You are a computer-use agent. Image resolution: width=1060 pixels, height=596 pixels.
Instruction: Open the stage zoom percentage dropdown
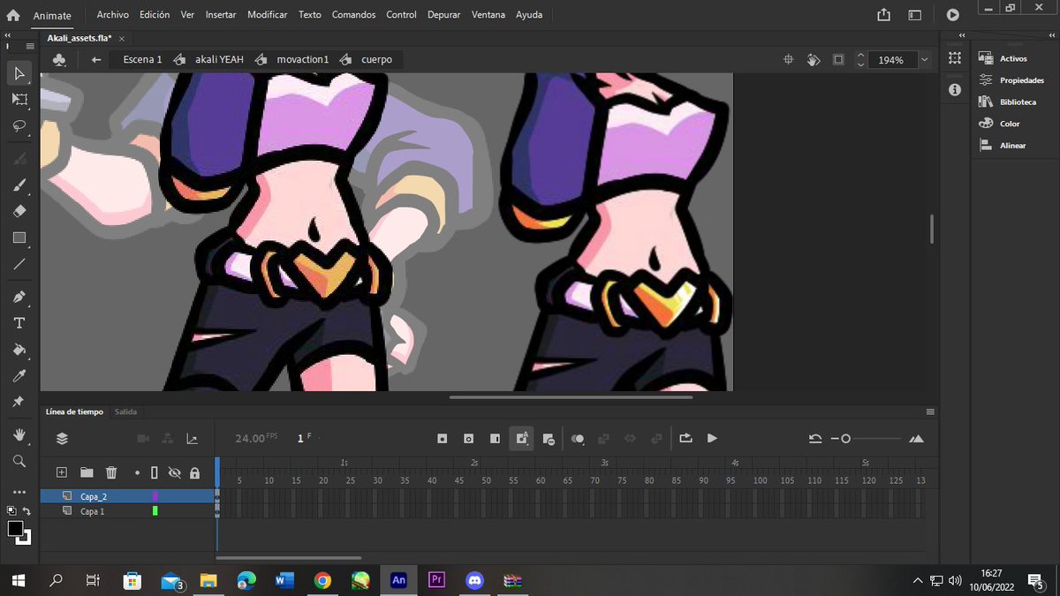[925, 60]
